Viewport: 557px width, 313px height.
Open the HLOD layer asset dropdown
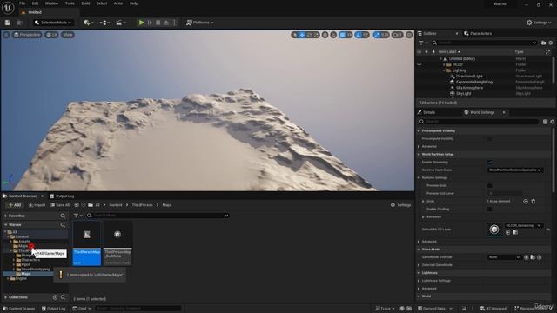[524, 225]
